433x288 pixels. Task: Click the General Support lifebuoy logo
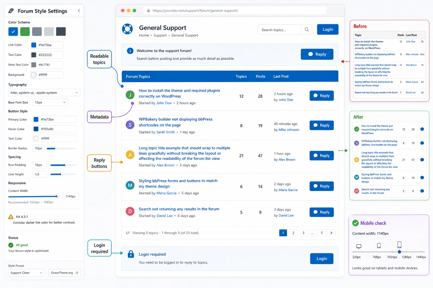(127, 29)
